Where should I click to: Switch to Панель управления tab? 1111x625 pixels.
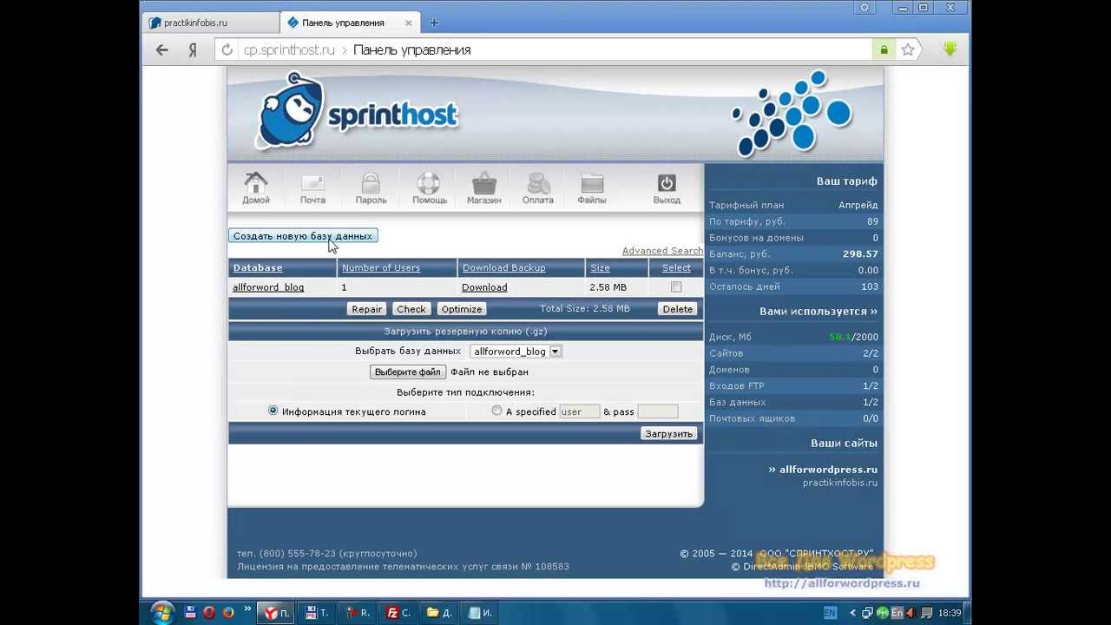352,23
